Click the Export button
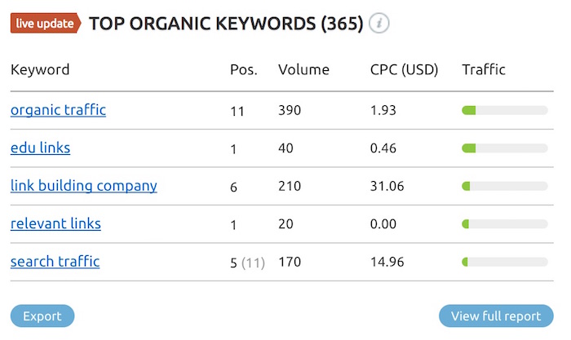 click(x=42, y=316)
